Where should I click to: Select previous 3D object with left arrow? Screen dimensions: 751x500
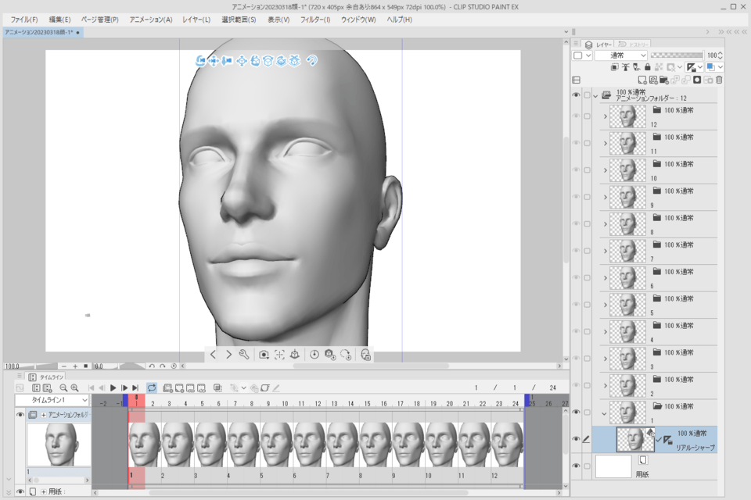pos(213,355)
